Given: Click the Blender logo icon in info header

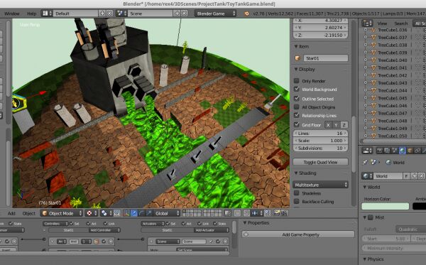Looking at the screenshot, I should [246, 13].
